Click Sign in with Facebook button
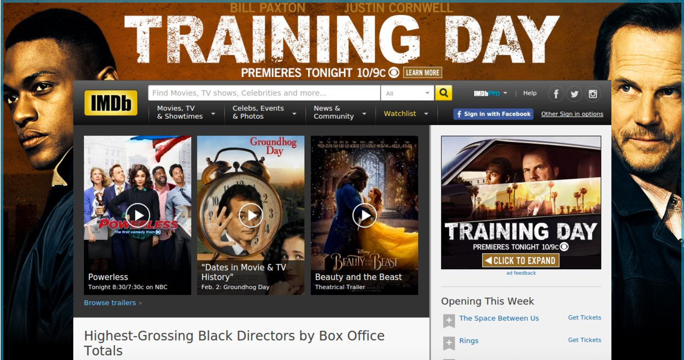This screenshot has width=684, height=360. 493,114
